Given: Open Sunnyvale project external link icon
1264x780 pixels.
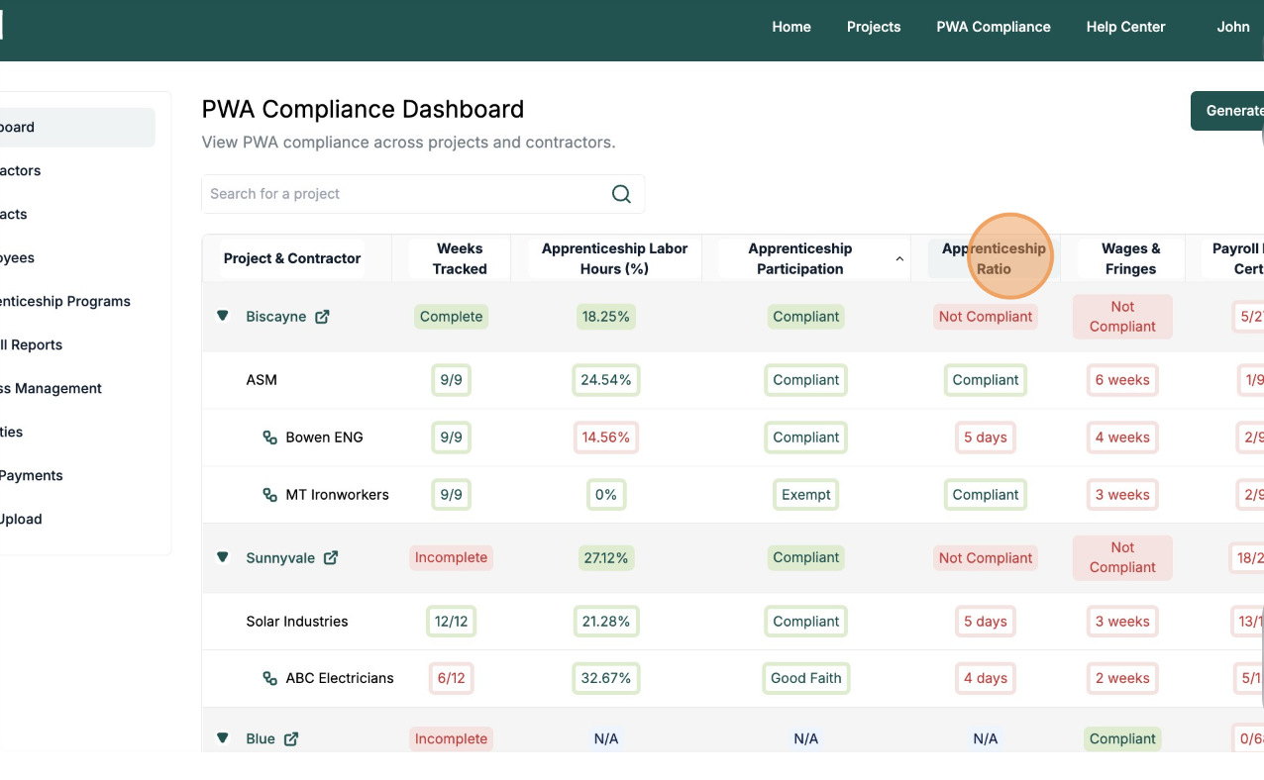Looking at the screenshot, I should pos(331,557).
